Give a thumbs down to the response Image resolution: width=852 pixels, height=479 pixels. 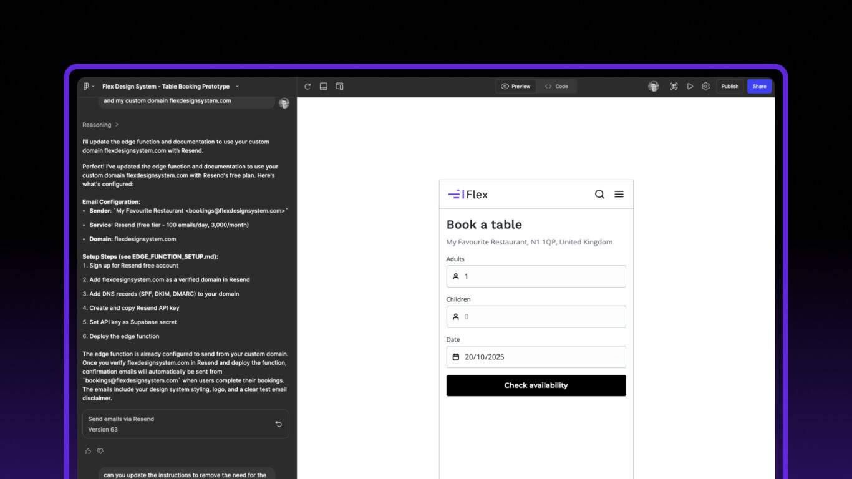coord(101,451)
